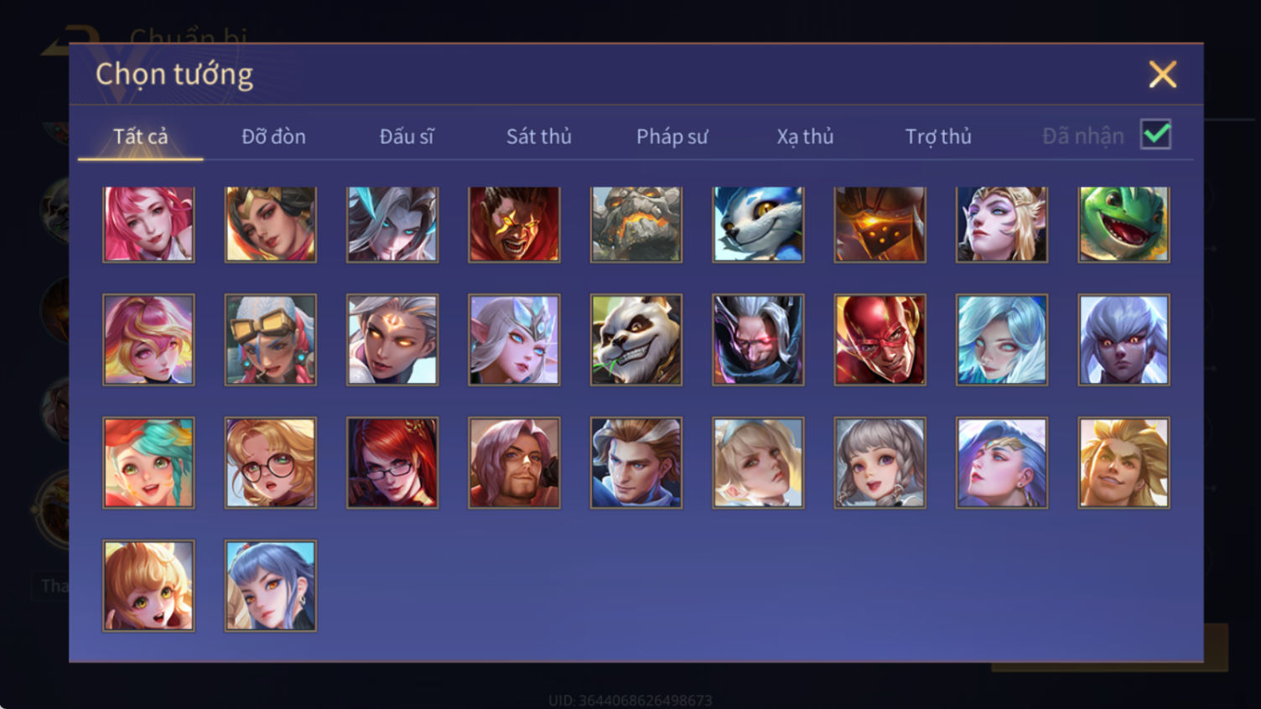Viewport: 1261px width, 709px height.
Task: Select the red-haired hero with glasses
Action: (x=392, y=463)
